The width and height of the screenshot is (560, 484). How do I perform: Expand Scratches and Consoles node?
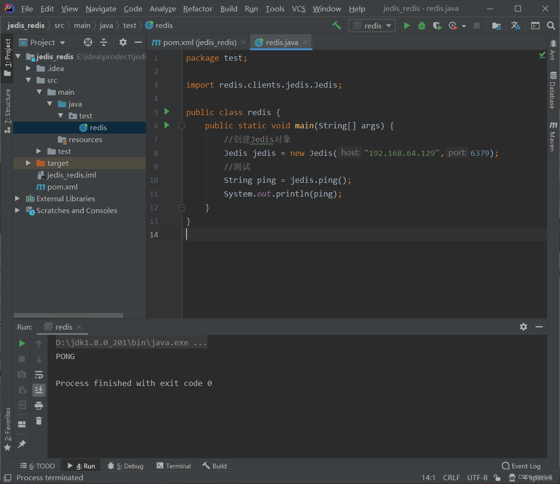17,210
